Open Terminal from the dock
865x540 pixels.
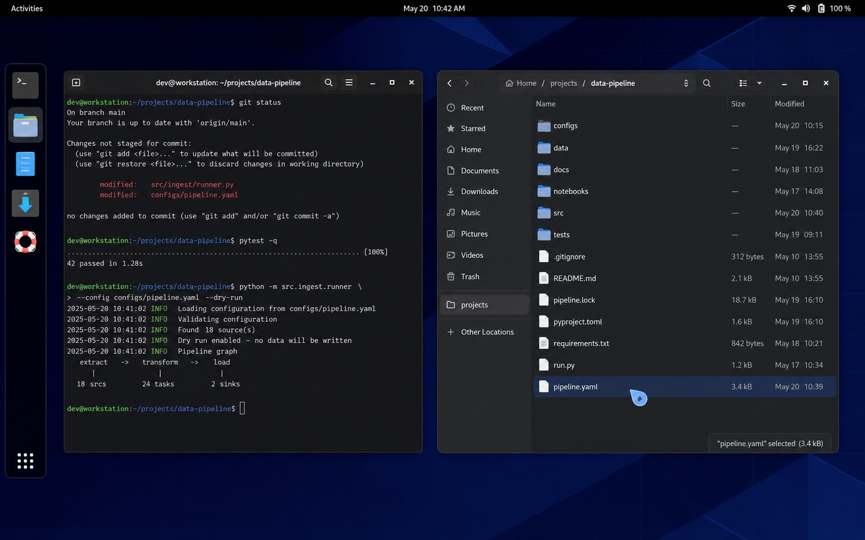click(26, 86)
